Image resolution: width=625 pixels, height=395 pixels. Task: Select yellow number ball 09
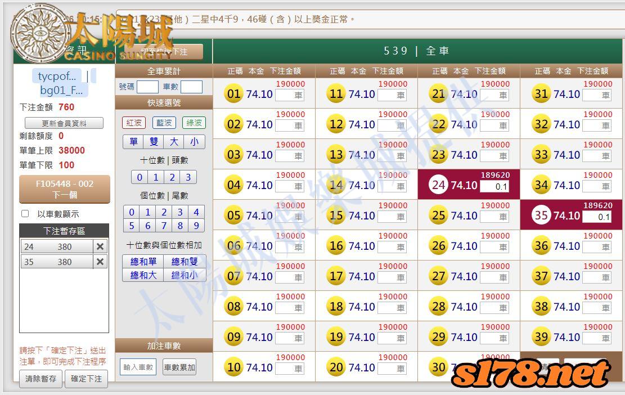click(x=233, y=337)
